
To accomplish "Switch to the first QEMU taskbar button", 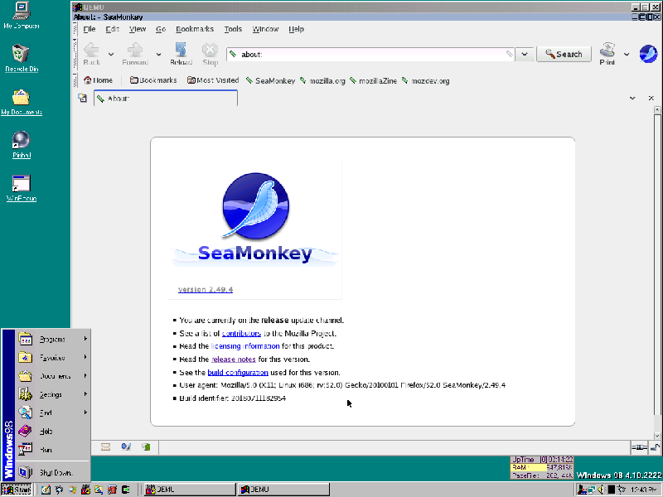I will coord(189,490).
